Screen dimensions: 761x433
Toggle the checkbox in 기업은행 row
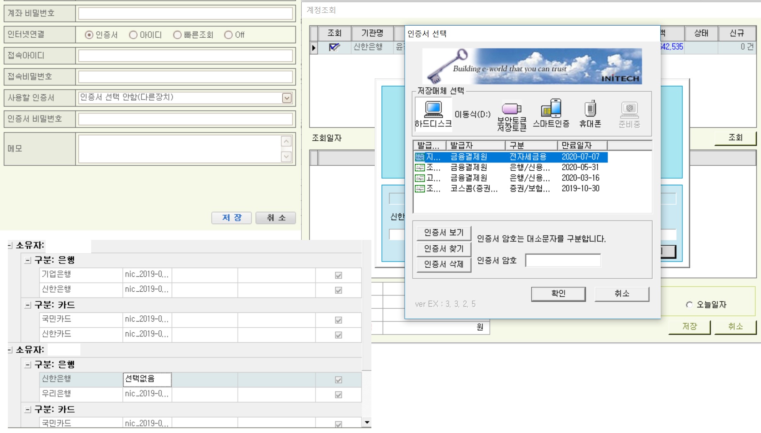pos(338,275)
